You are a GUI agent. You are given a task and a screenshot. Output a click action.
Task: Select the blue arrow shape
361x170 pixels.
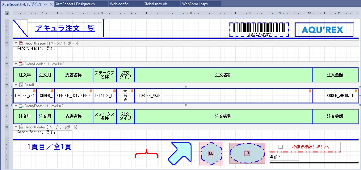[179, 153]
